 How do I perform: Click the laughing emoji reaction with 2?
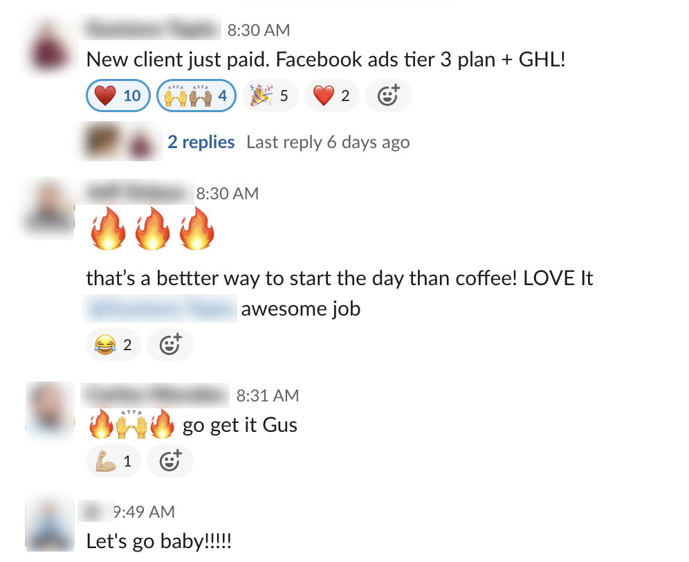point(113,344)
